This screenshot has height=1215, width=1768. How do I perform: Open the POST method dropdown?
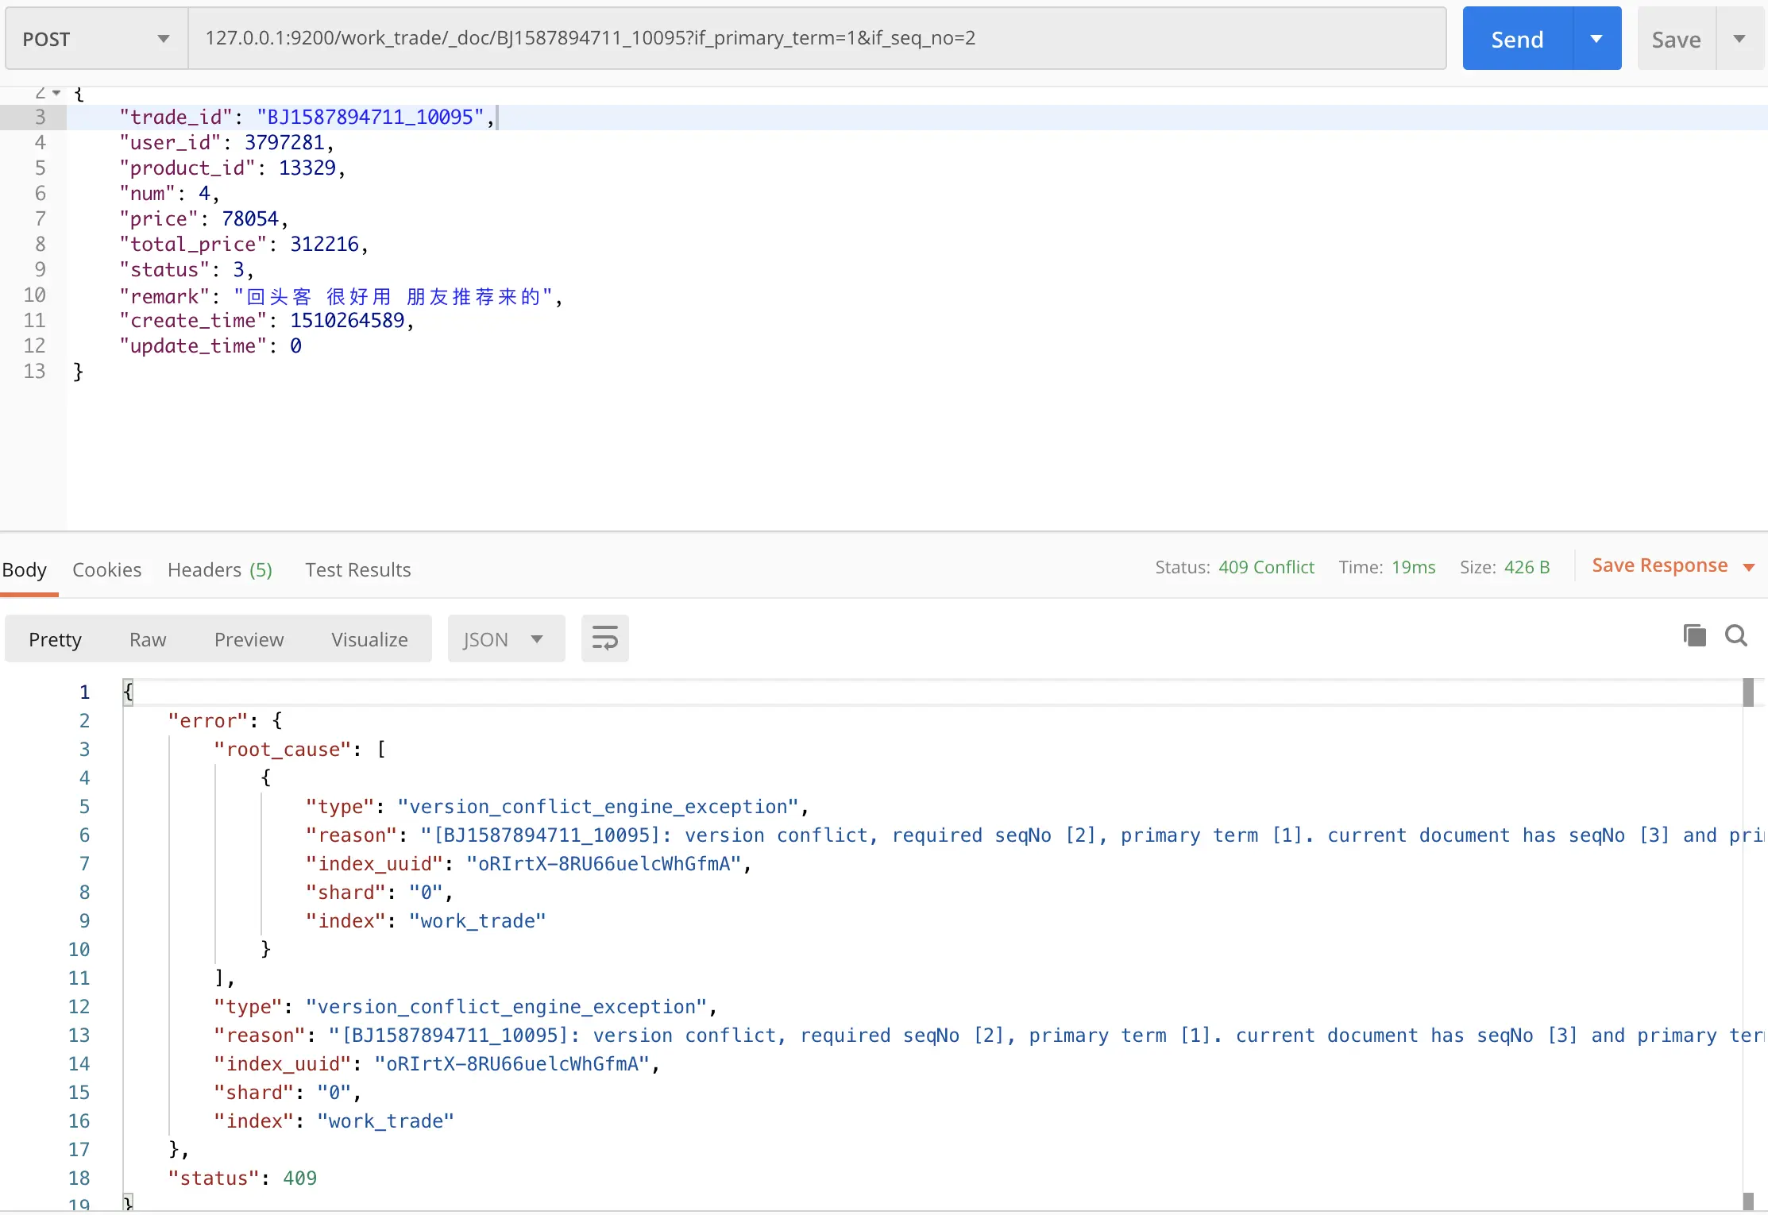click(x=96, y=39)
